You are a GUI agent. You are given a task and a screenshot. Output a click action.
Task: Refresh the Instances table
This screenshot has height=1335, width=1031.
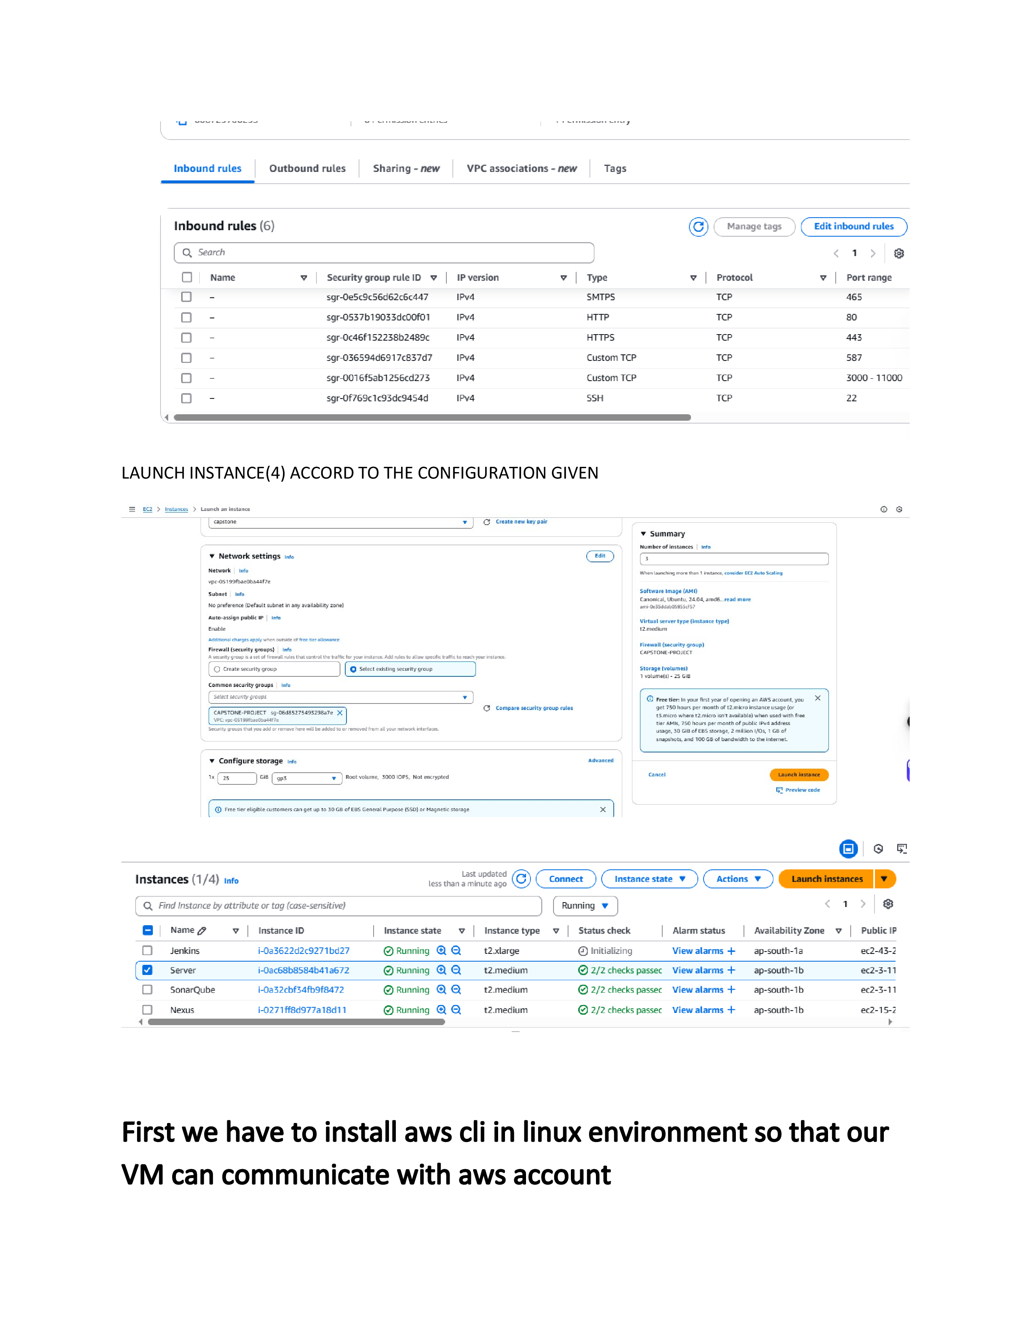521,879
